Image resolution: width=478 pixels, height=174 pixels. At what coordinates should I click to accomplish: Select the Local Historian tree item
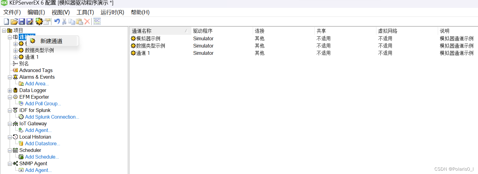click(x=35, y=137)
